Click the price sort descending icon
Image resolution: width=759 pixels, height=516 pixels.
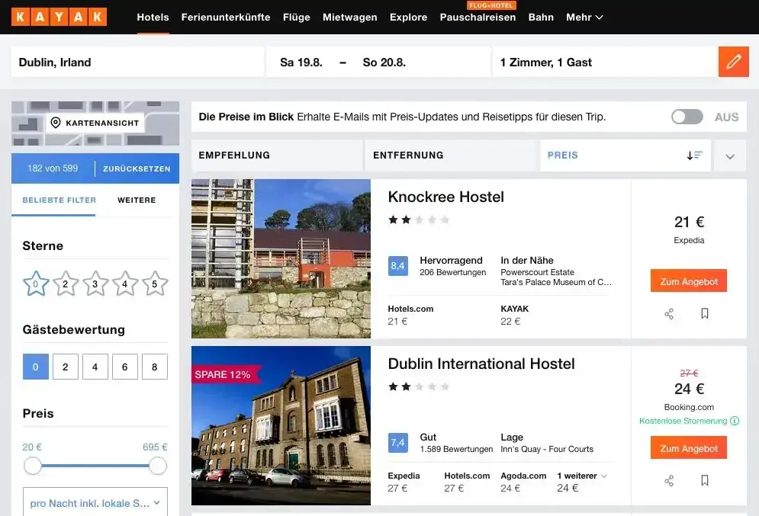tap(695, 155)
